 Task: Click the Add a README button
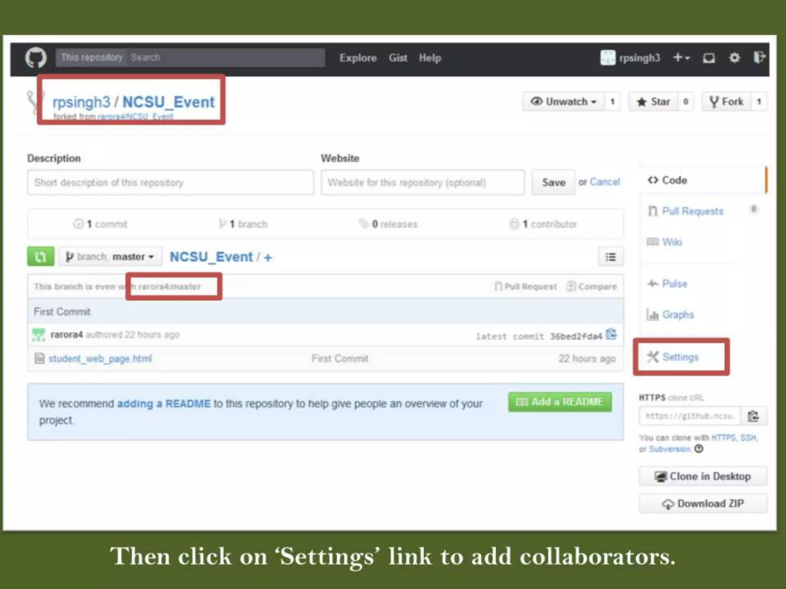coord(560,402)
